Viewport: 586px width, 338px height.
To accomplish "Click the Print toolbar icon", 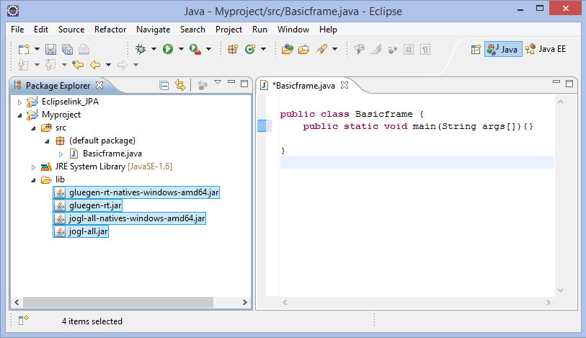I will 84,49.
